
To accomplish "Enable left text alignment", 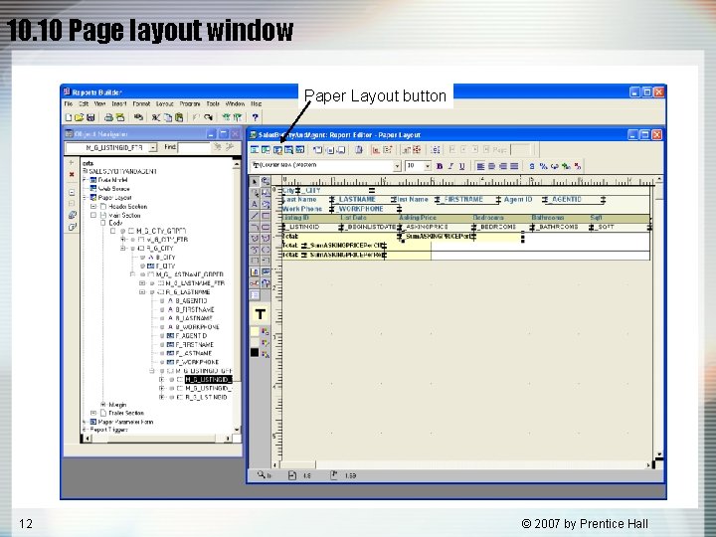I will click(480, 166).
